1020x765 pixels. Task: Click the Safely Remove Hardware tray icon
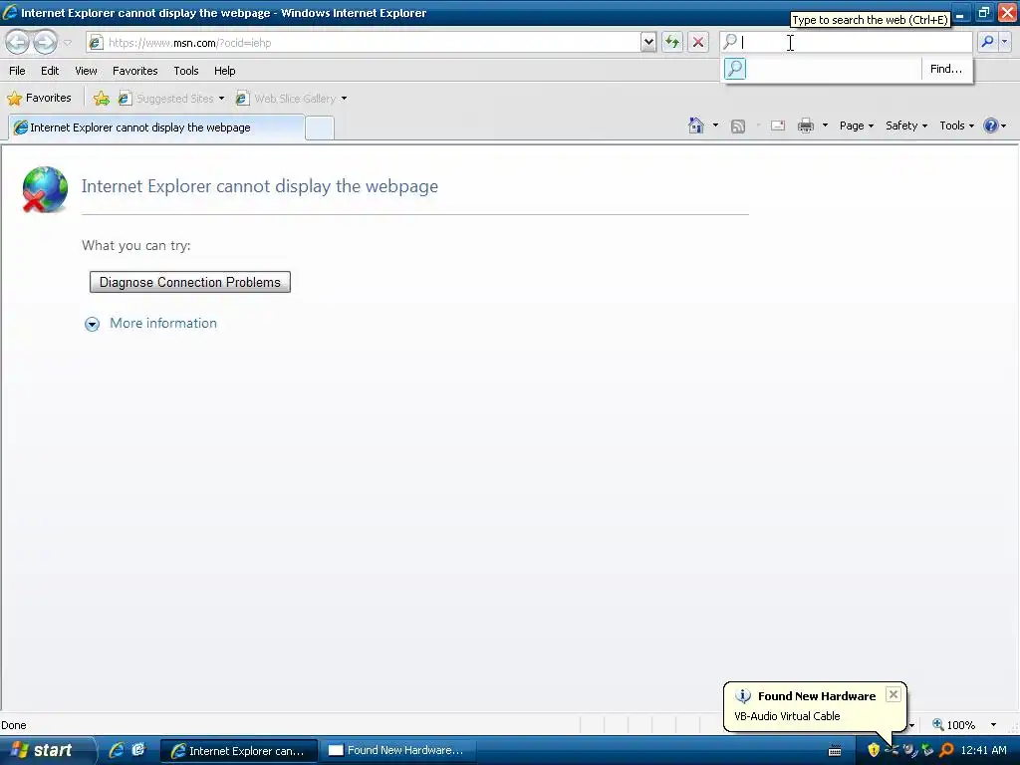[927, 751]
